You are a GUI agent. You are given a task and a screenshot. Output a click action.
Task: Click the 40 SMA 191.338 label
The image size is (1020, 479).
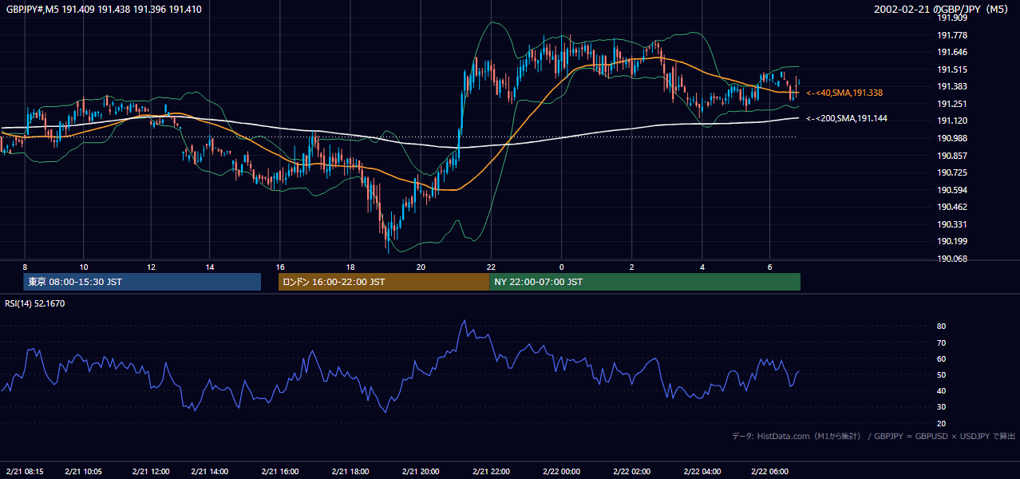844,93
